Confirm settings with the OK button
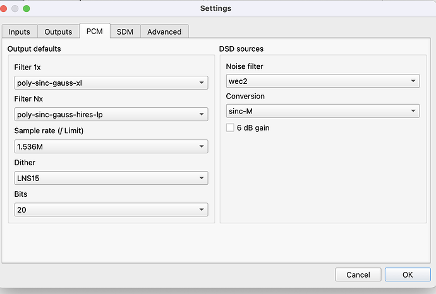Viewport: 436px width, 294px height. pyautogui.click(x=408, y=274)
